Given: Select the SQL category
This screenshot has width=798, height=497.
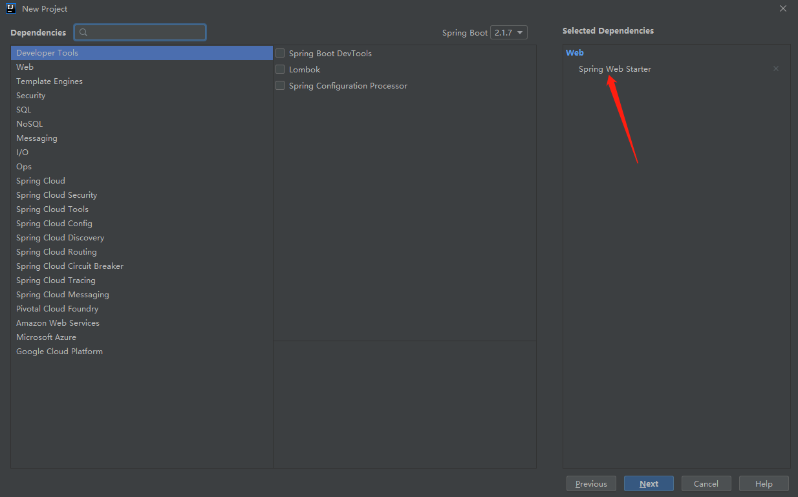Looking at the screenshot, I should click(x=142, y=110).
